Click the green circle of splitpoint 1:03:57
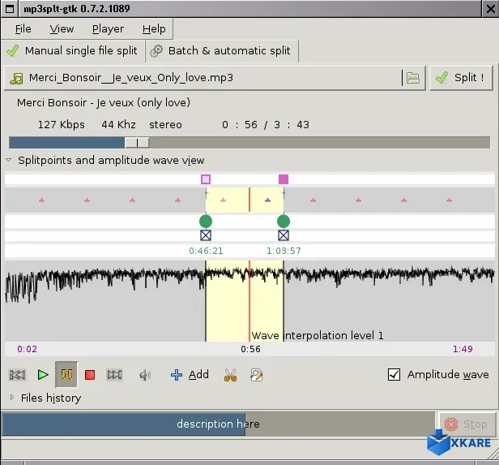Screen dimensions: 499x465 click(284, 222)
